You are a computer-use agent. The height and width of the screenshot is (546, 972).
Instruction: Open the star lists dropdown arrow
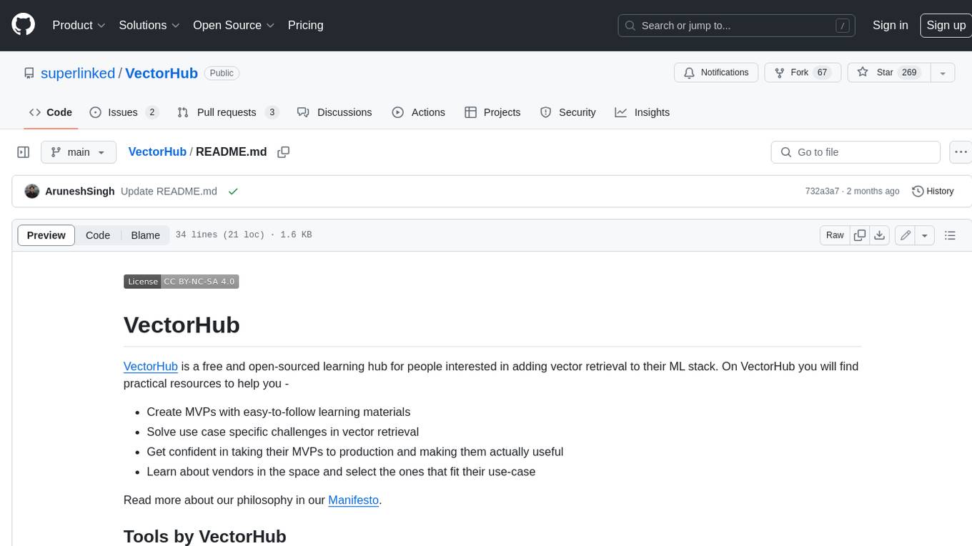pyautogui.click(x=943, y=72)
